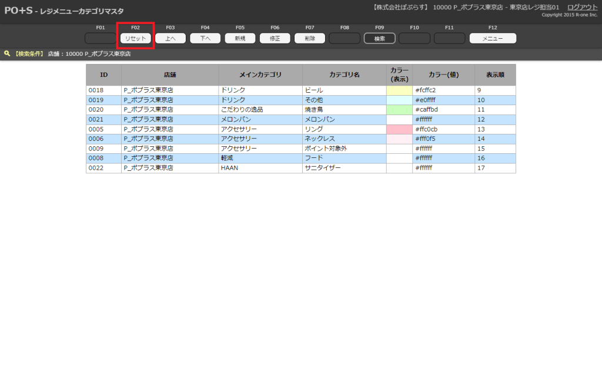Click the 表示順 column header

coord(495,75)
